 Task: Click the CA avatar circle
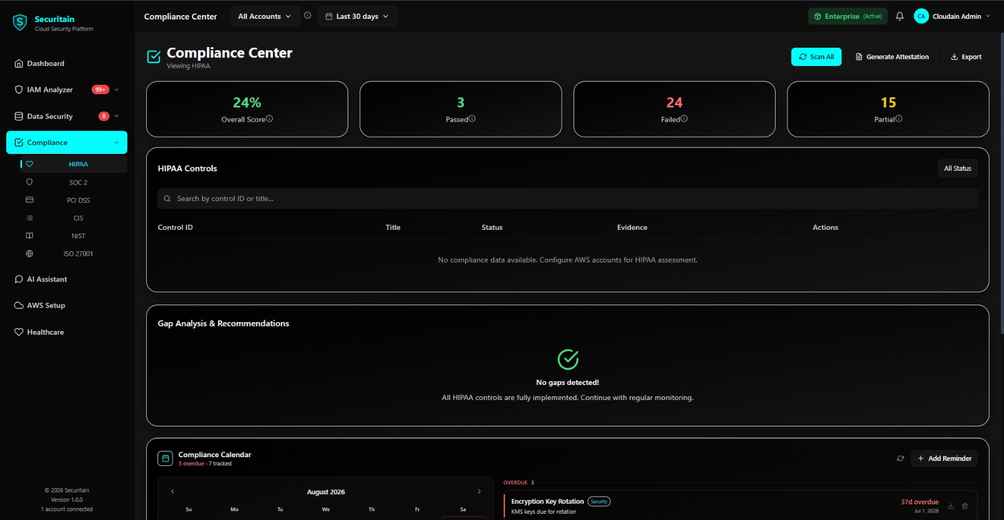[x=921, y=16]
